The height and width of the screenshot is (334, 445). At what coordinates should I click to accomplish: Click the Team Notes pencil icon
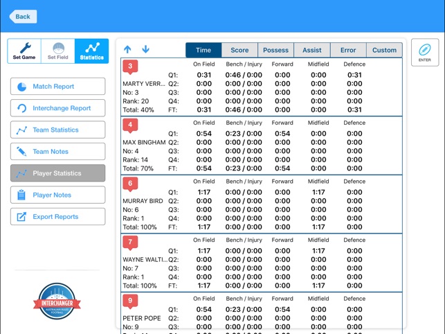(22, 152)
